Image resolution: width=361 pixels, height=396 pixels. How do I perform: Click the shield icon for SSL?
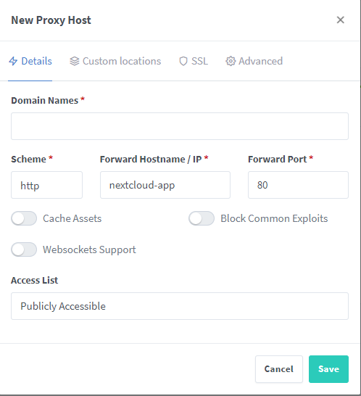point(183,61)
